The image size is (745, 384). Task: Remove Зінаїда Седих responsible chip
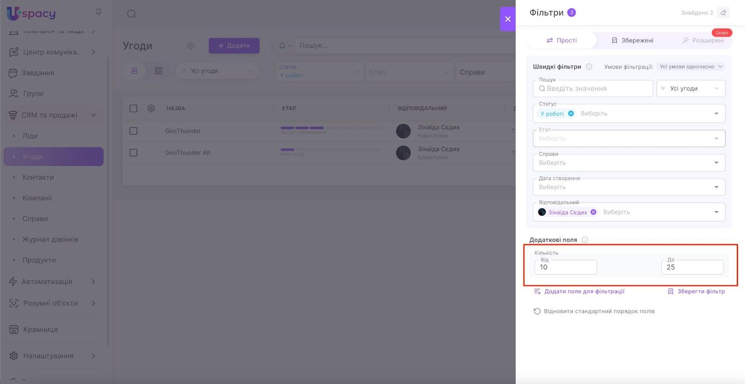click(x=593, y=212)
